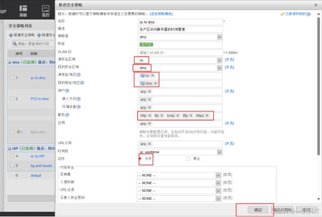Check the box for policy bg to dmz
This screenshot has width=322, height=217.
(12, 132)
